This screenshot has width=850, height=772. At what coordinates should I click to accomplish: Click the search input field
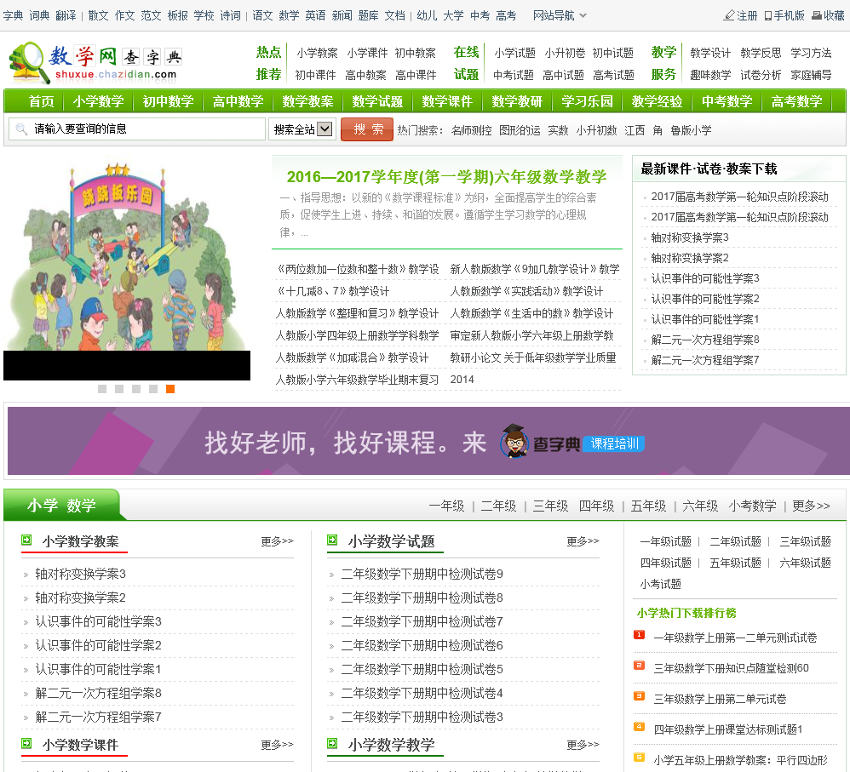click(137, 129)
